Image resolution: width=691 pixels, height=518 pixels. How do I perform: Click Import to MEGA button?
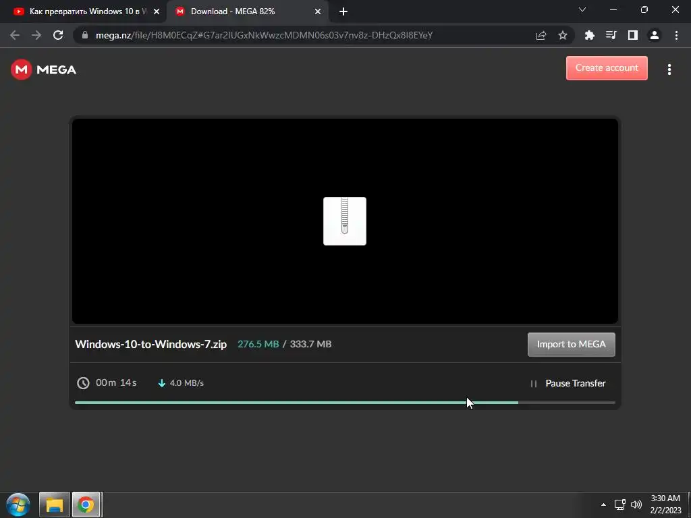click(x=571, y=345)
